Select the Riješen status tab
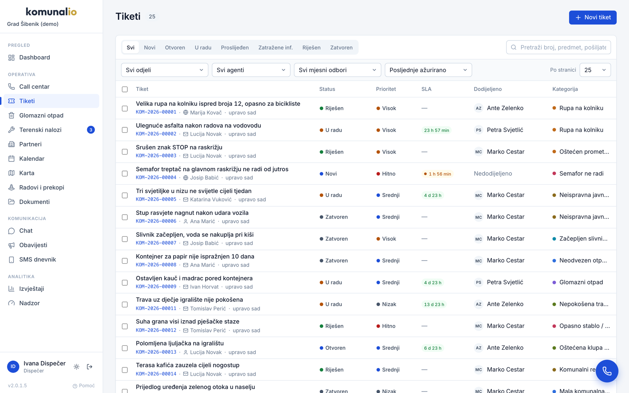 click(311, 48)
